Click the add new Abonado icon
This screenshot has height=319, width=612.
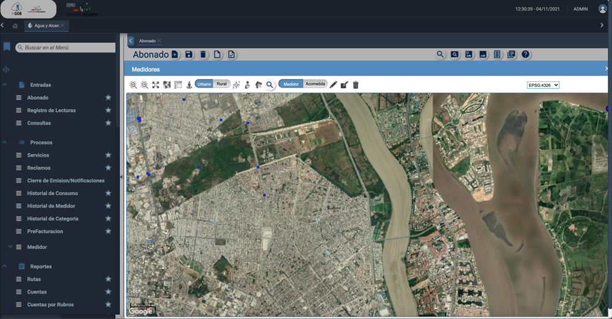[x=175, y=54]
